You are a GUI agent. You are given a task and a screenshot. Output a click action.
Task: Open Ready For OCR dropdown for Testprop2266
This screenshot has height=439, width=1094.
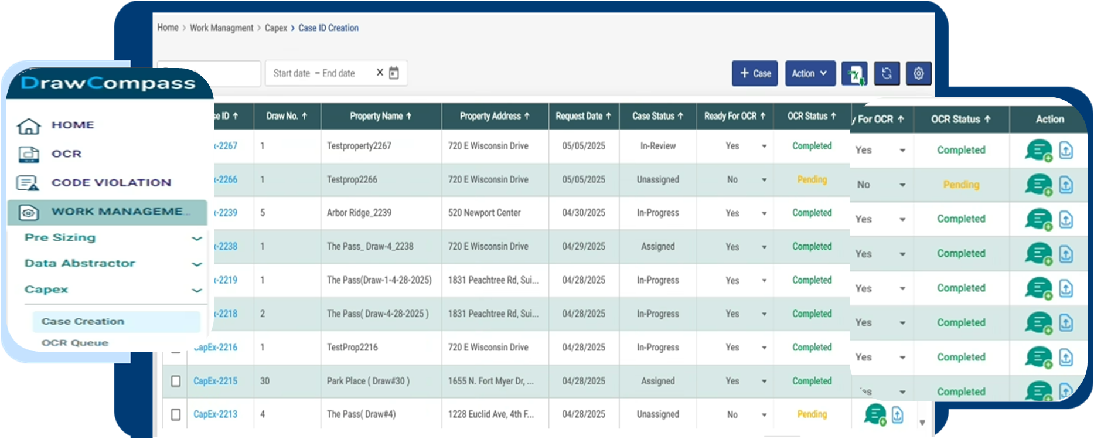tap(764, 180)
